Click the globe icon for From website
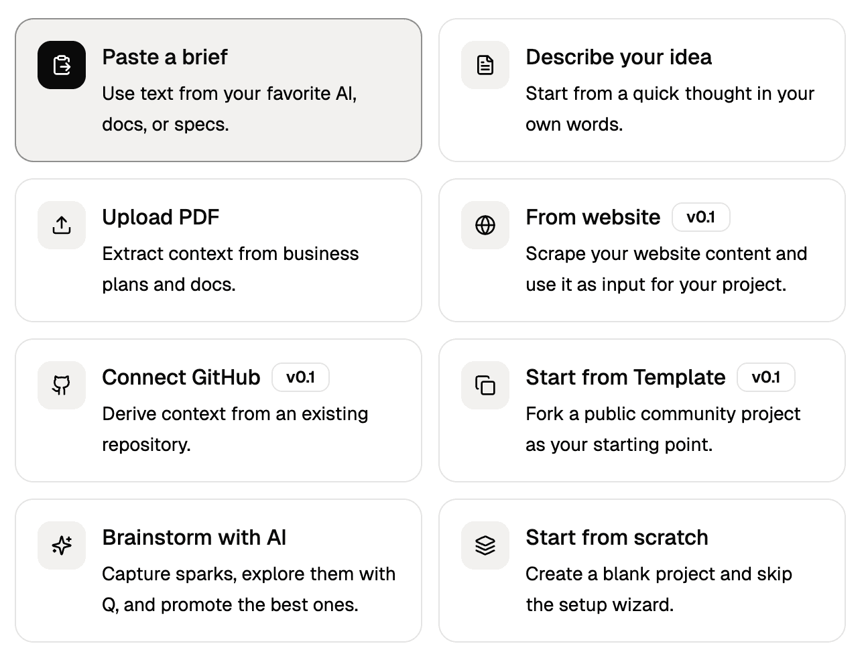 [485, 225]
